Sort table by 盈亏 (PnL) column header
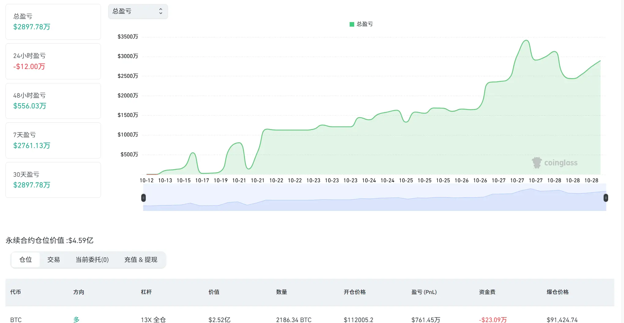624x323 pixels. coord(424,292)
